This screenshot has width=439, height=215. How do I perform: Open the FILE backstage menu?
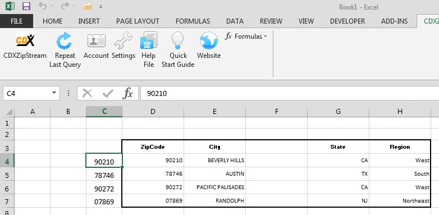tap(16, 21)
